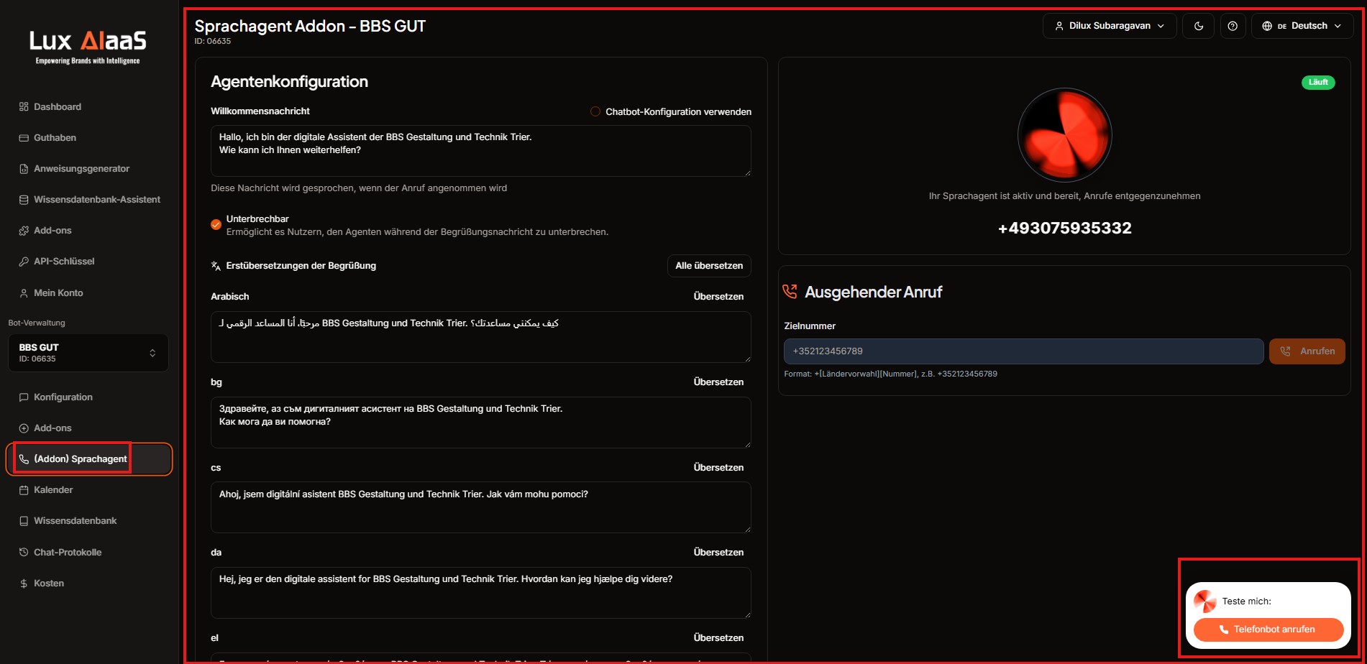1367x664 pixels.
Task: Toggle dark mode with the moon icon
Action: (1199, 26)
